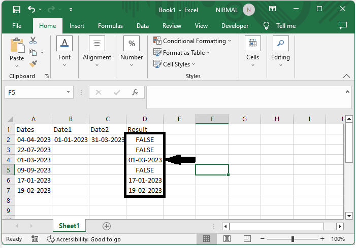Click the vertical scrollbar up arrow

[x=349, y=119]
